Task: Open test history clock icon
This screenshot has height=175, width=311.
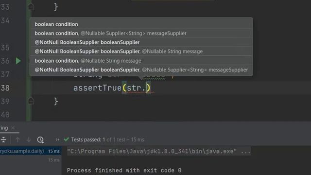Action: [40, 140]
